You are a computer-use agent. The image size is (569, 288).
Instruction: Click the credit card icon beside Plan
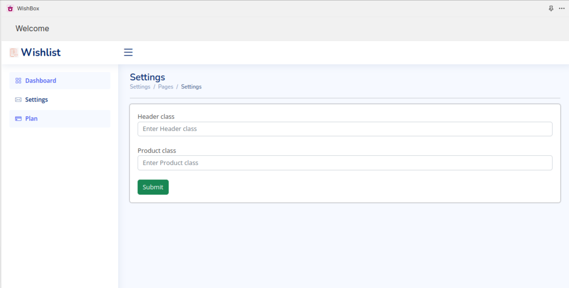click(x=18, y=119)
